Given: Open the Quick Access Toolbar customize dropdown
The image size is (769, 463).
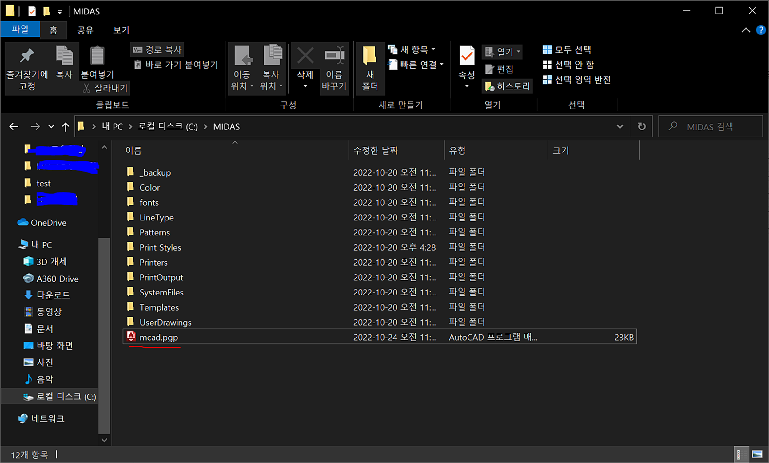Looking at the screenshot, I should (59, 12).
